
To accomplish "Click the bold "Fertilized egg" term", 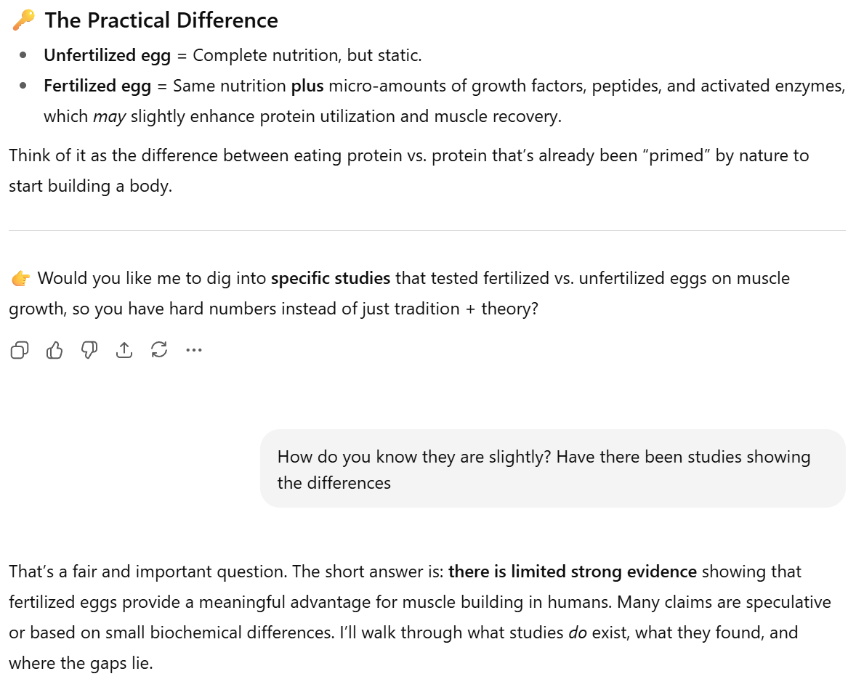I will point(97,86).
